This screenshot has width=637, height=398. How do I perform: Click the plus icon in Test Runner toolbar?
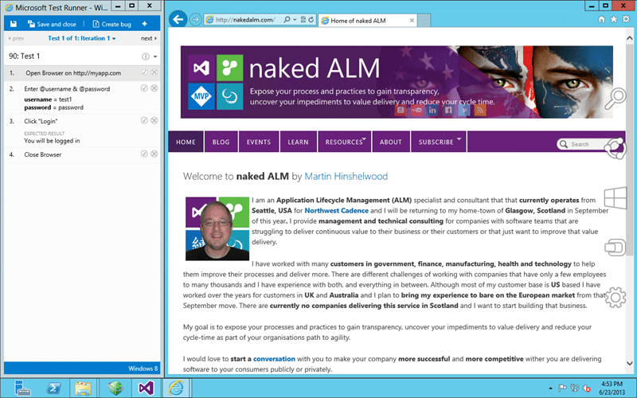click(145, 24)
